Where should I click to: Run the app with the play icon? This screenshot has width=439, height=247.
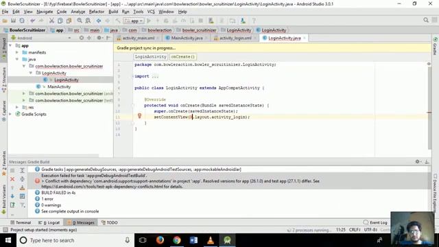(x=149, y=21)
